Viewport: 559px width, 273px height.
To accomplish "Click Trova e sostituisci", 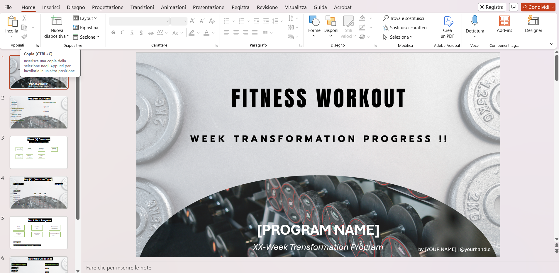I will pyautogui.click(x=404, y=18).
